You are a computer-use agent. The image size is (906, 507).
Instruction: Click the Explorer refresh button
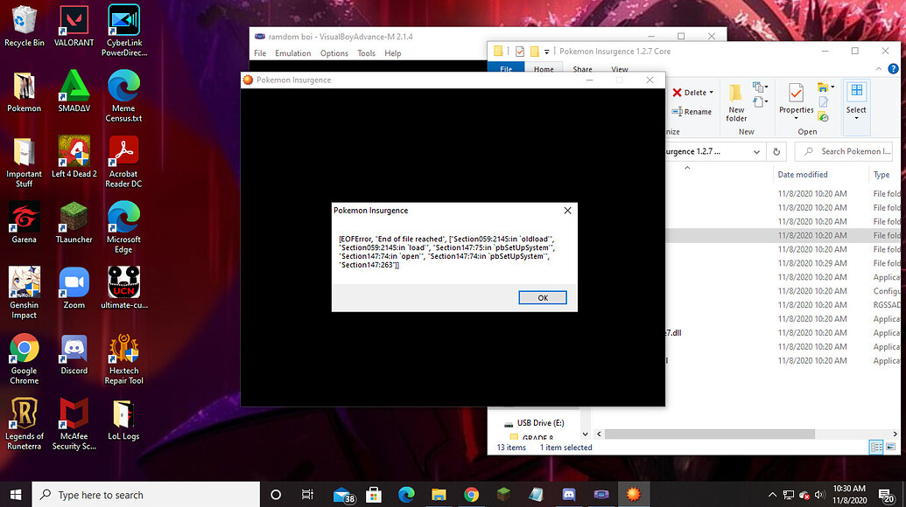(x=776, y=152)
